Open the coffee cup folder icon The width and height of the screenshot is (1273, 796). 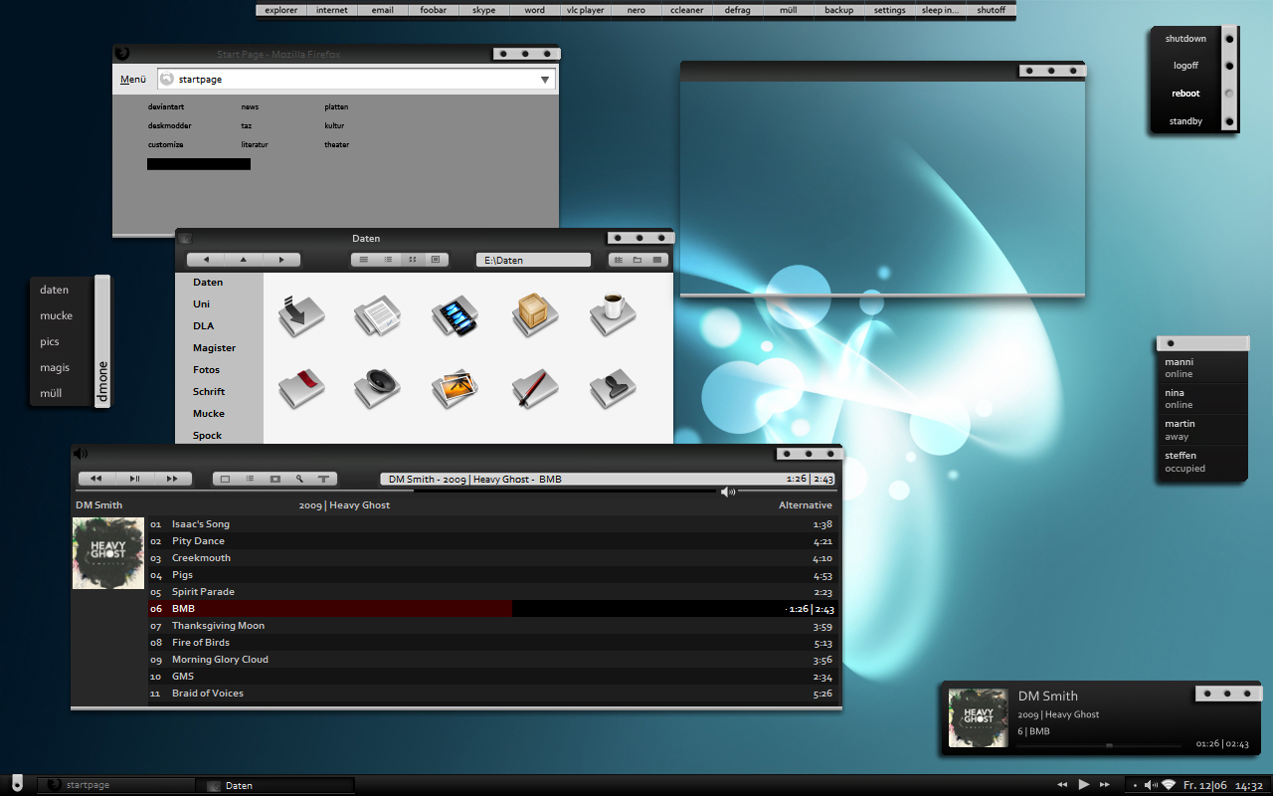point(613,314)
